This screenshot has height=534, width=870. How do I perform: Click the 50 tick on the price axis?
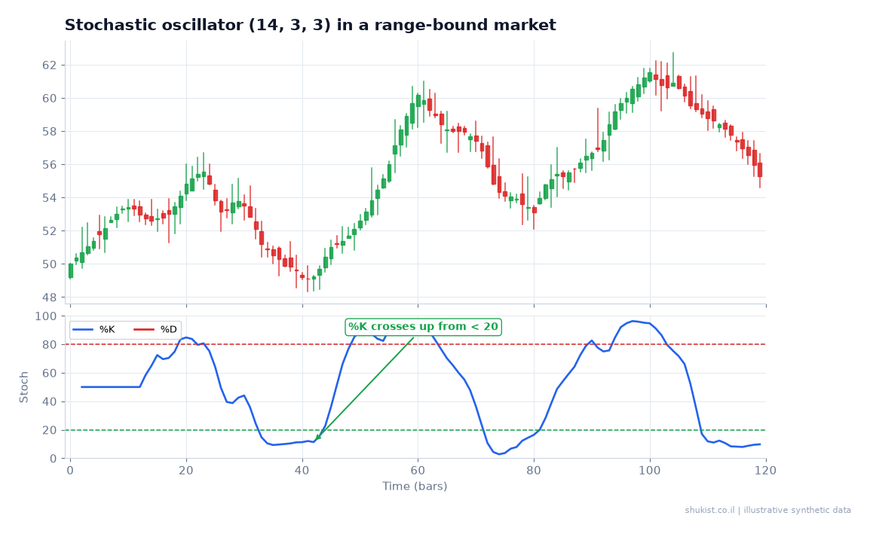pos(50,264)
